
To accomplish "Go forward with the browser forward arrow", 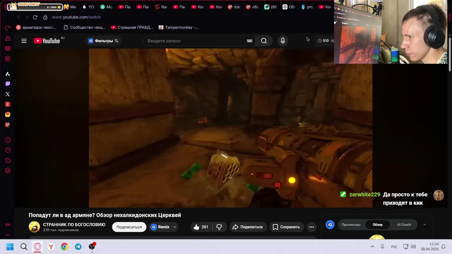I will coord(26,17).
